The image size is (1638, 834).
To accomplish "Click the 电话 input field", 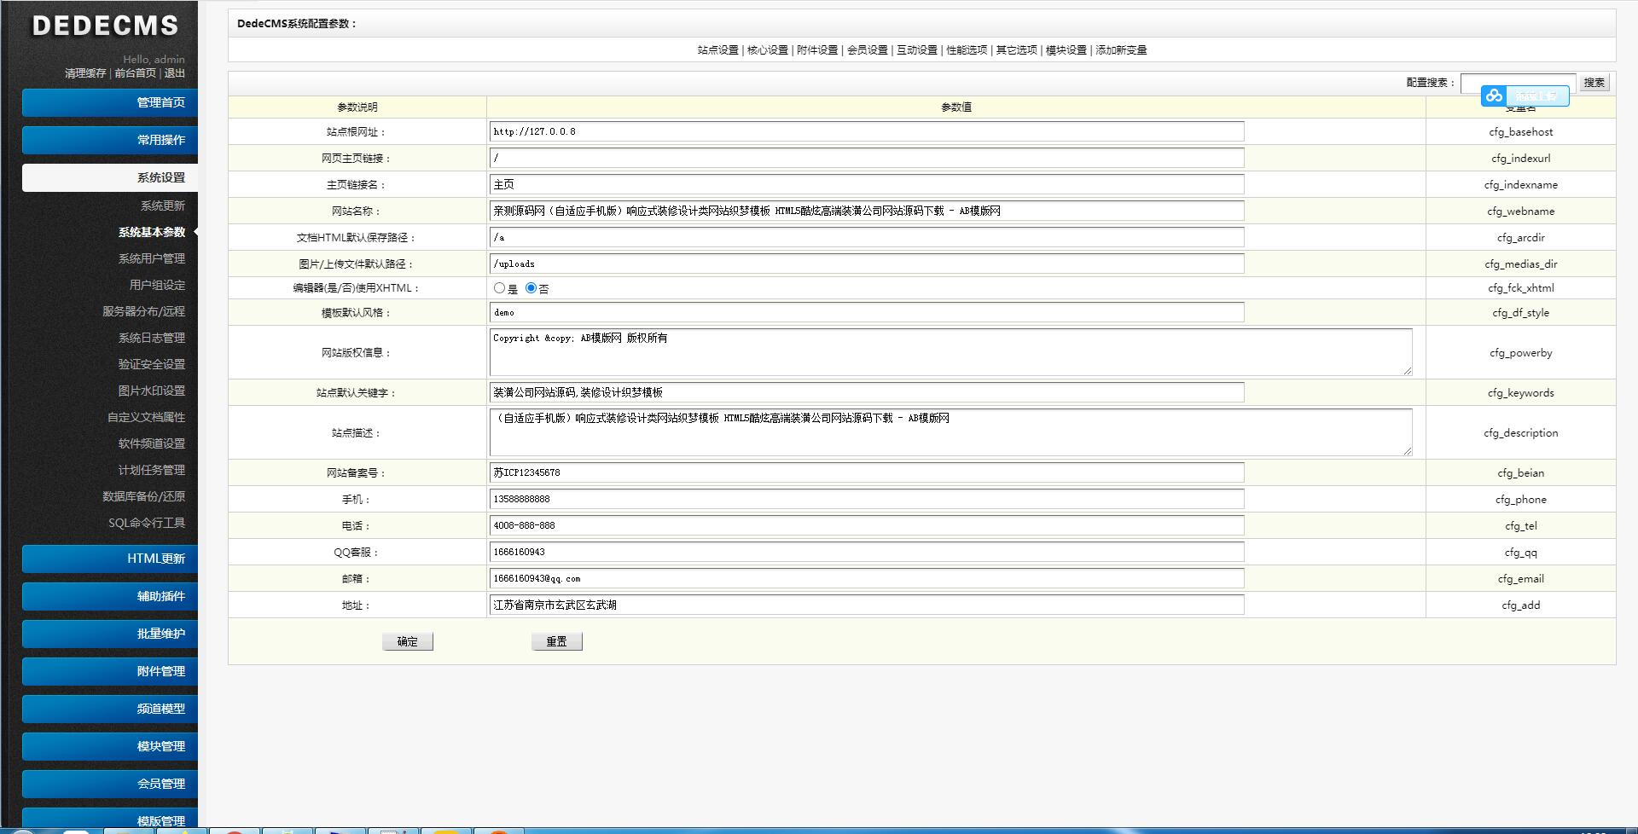I will [x=867, y=525].
